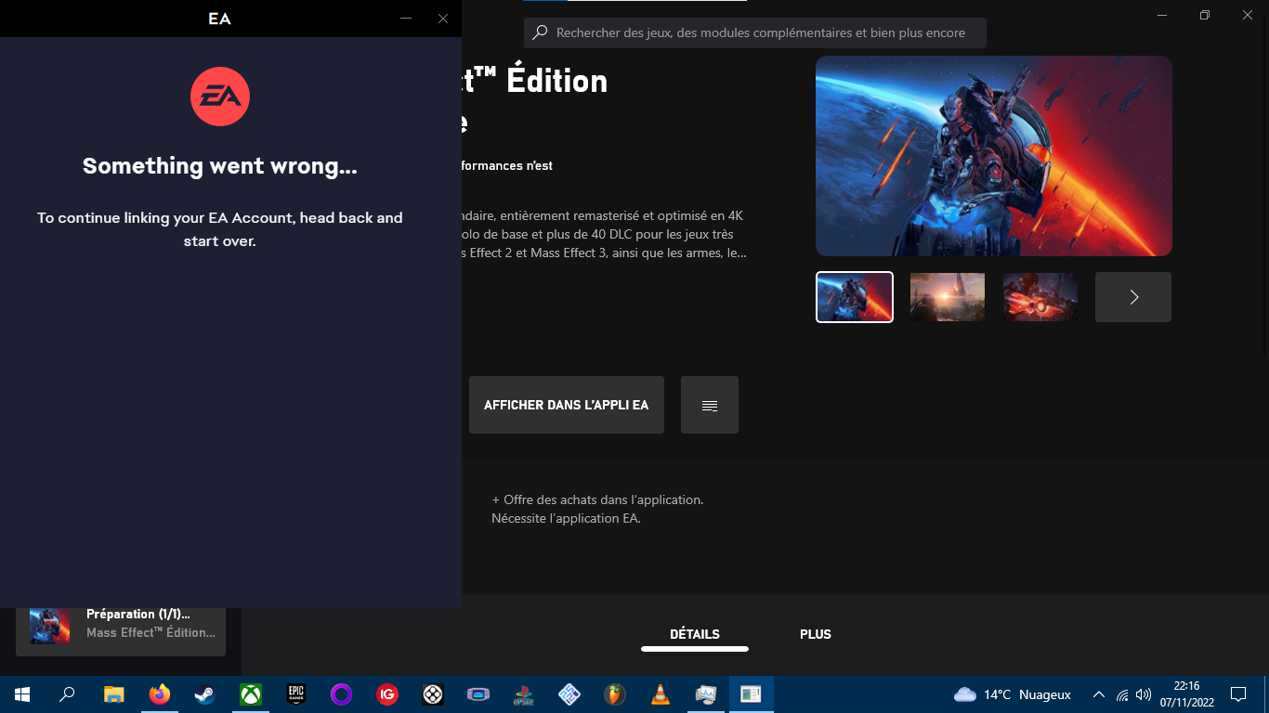Click the Mass Effect cover in download queue
1269x713 pixels.
tap(50, 627)
